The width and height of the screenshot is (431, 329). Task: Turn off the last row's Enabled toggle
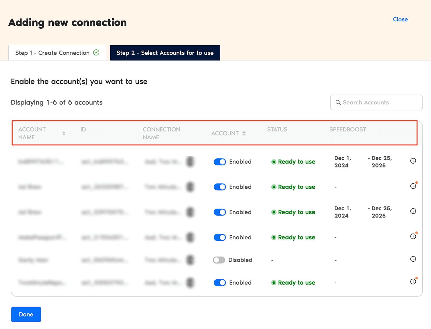220,283
